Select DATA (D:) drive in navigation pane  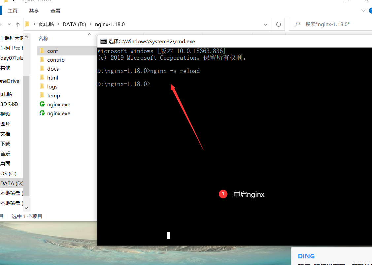pyautogui.click(x=11, y=183)
